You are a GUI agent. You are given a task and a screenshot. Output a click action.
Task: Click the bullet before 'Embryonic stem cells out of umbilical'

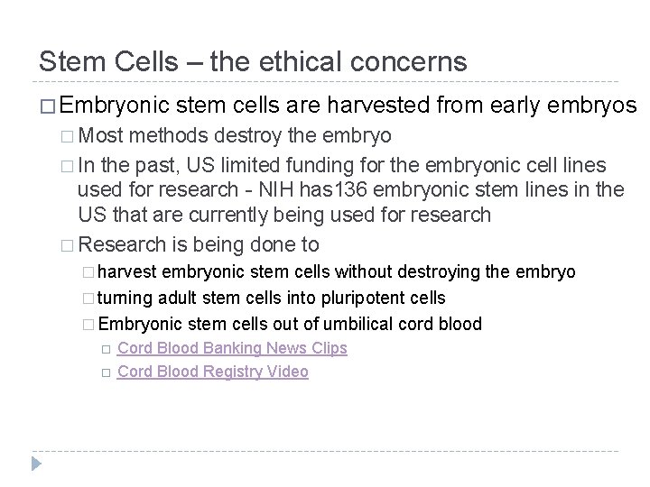(88, 325)
